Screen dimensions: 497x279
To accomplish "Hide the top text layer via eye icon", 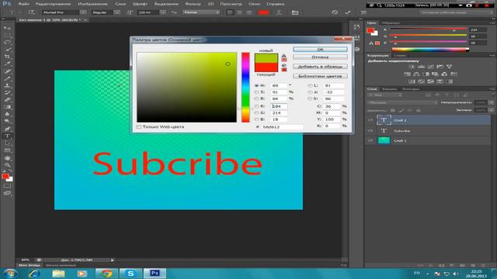I will tap(370, 120).
